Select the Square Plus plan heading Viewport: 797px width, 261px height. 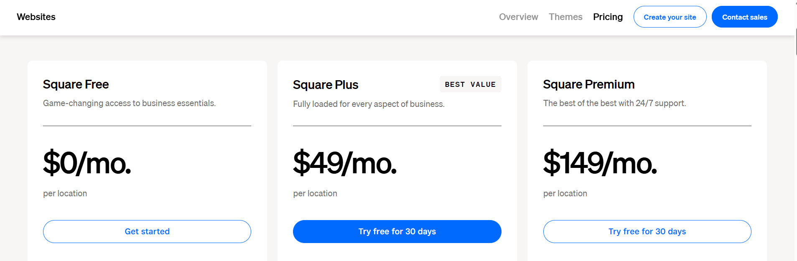pyautogui.click(x=326, y=84)
